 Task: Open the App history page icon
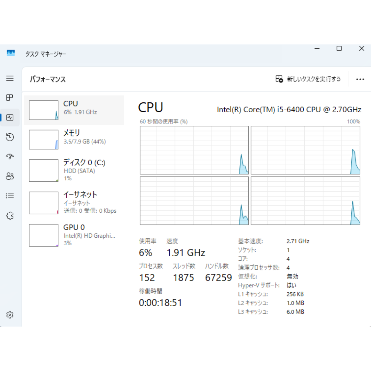(x=10, y=137)
